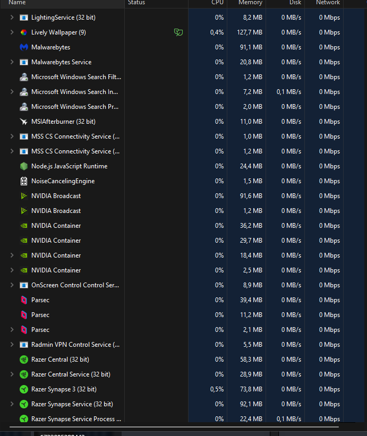367x436 pixels.
Task: Click the Node.js hexagon icon
Action: [24, 166]
